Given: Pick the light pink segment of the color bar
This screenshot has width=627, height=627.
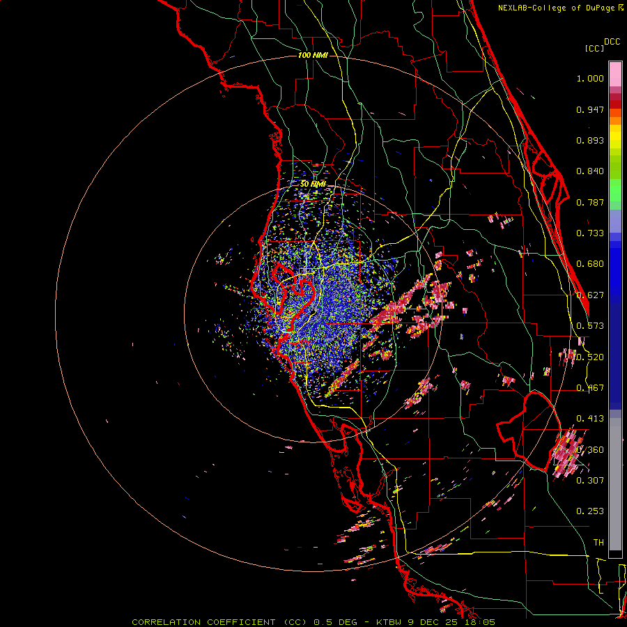Looking at the screenshot, I should pyautogui.click(x=615, y=75).
